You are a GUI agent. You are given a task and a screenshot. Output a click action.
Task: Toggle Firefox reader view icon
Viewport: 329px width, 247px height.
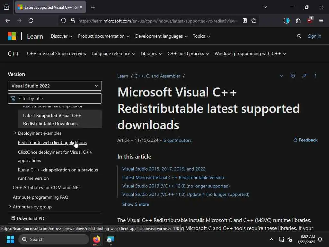(x=245, y=21)
